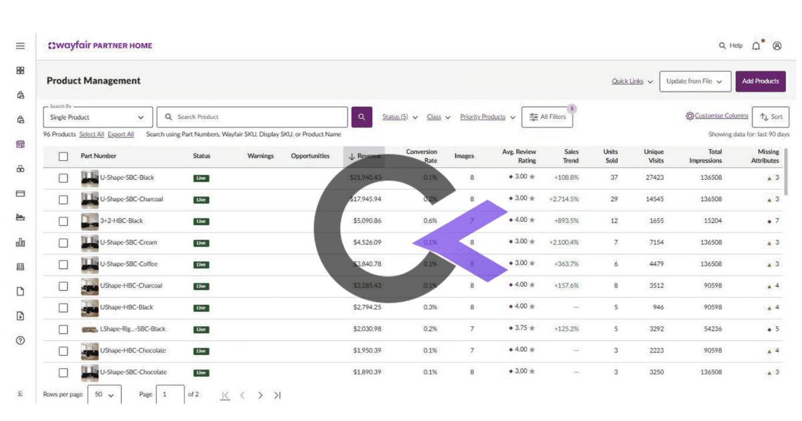Click the Units Sold column header

(611, 156)
